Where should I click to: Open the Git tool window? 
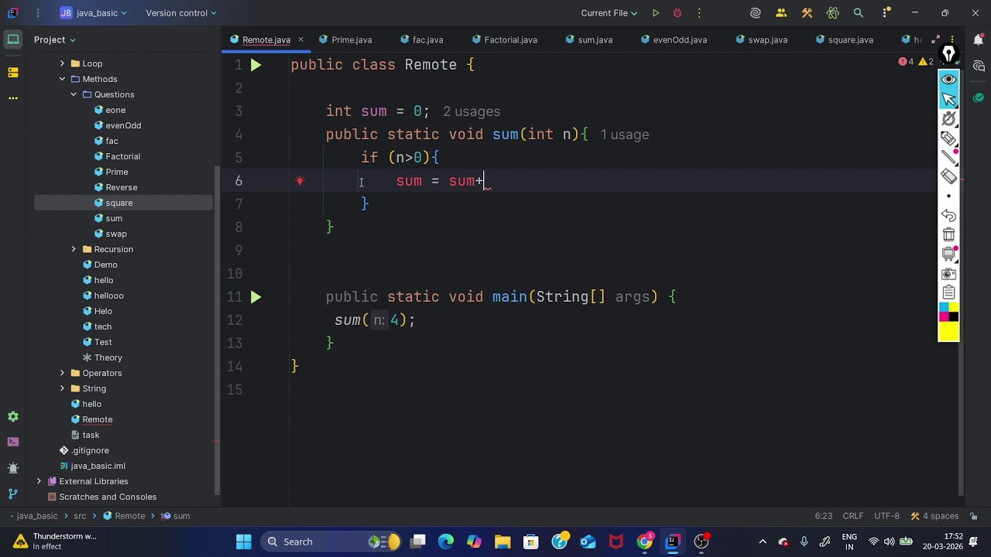pos(13,494)
